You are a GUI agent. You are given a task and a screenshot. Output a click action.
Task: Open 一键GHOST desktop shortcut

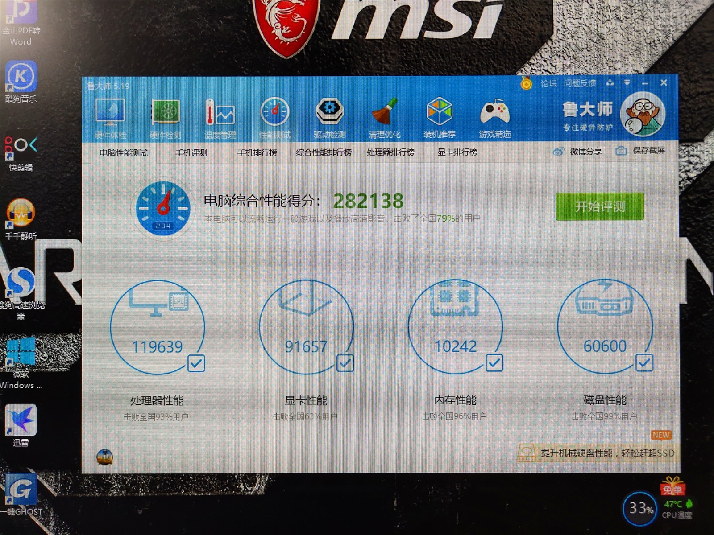21,495
